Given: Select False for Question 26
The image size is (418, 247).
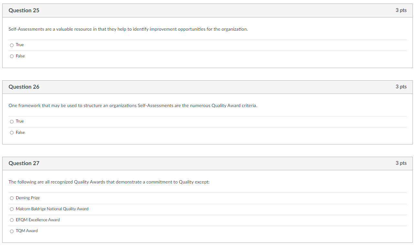Looking at the screenshot, I should [12, 133].
